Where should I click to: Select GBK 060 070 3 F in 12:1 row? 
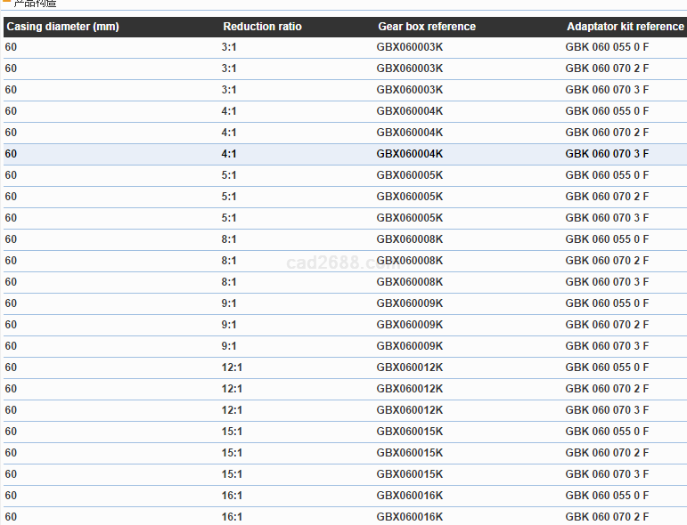click(x=607, y=410)
